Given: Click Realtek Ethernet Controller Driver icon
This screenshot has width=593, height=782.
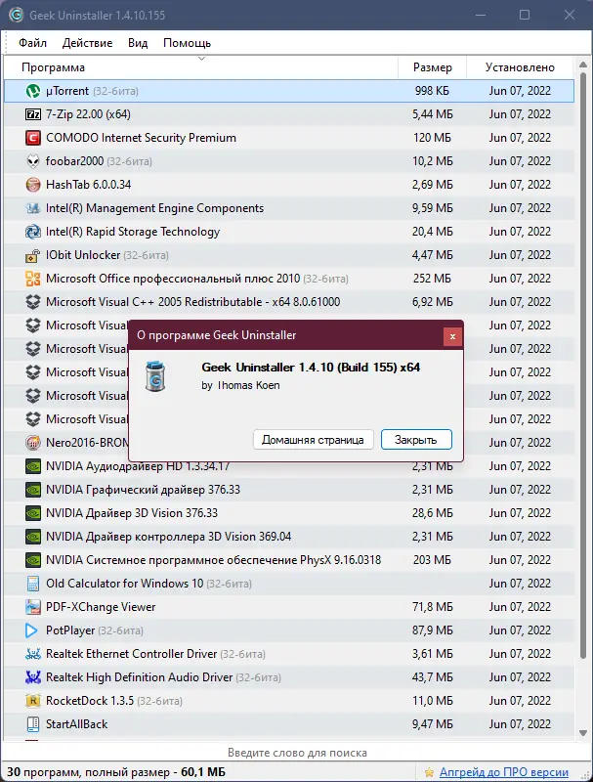Looking at the screenshot, I should click(33, 654).
